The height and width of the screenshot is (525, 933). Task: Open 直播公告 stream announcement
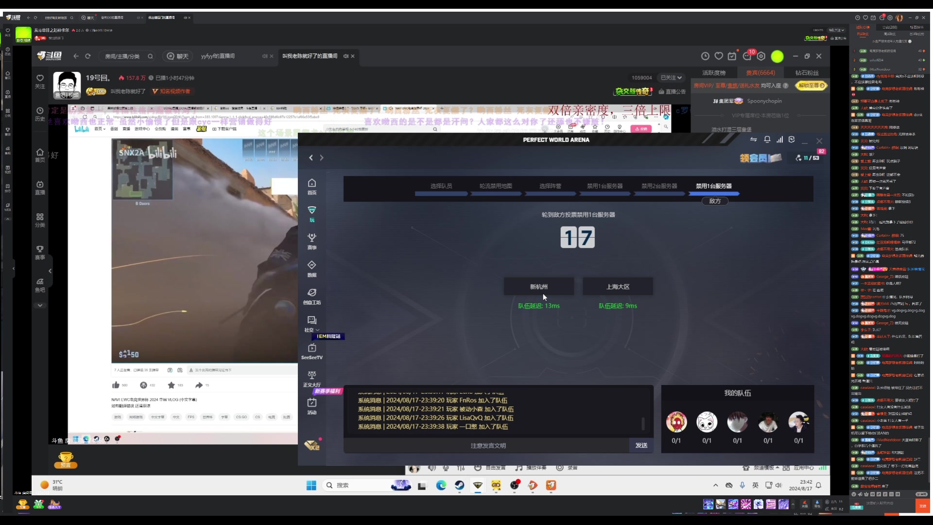click(672, 91)
